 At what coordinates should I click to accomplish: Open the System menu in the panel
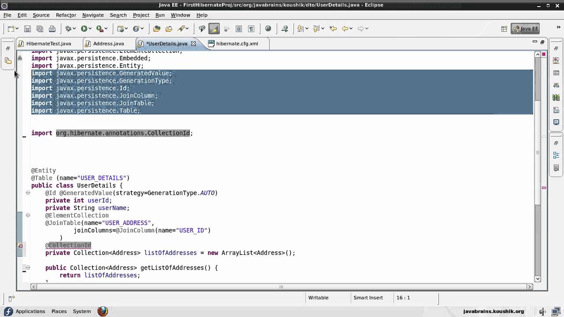82,311
